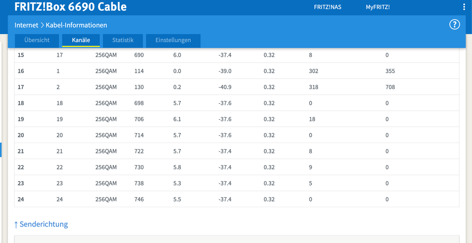Image resolution: width=472 pixels, height=243 pixels.
Task: Click frequency 690 in row 15
Action: (139, 55)
